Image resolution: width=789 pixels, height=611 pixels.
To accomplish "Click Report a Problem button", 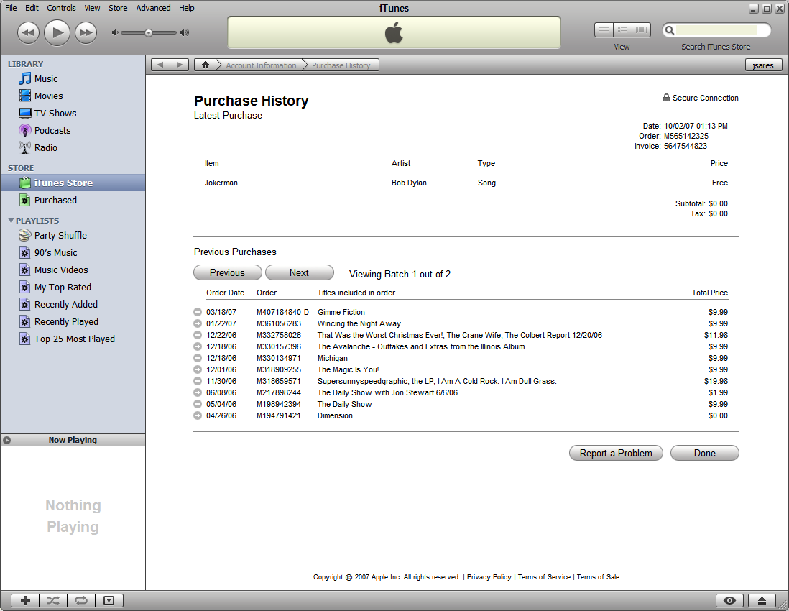I will (616, 453).
